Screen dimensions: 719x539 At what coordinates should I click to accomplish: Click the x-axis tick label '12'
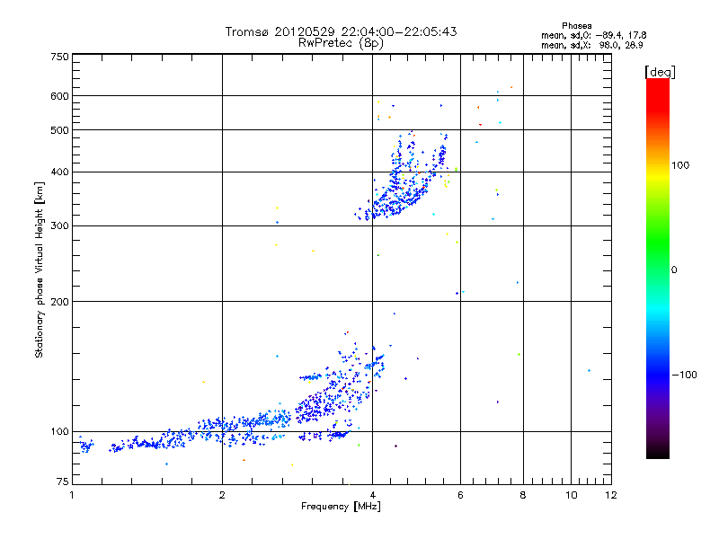(x=611, y=495)
